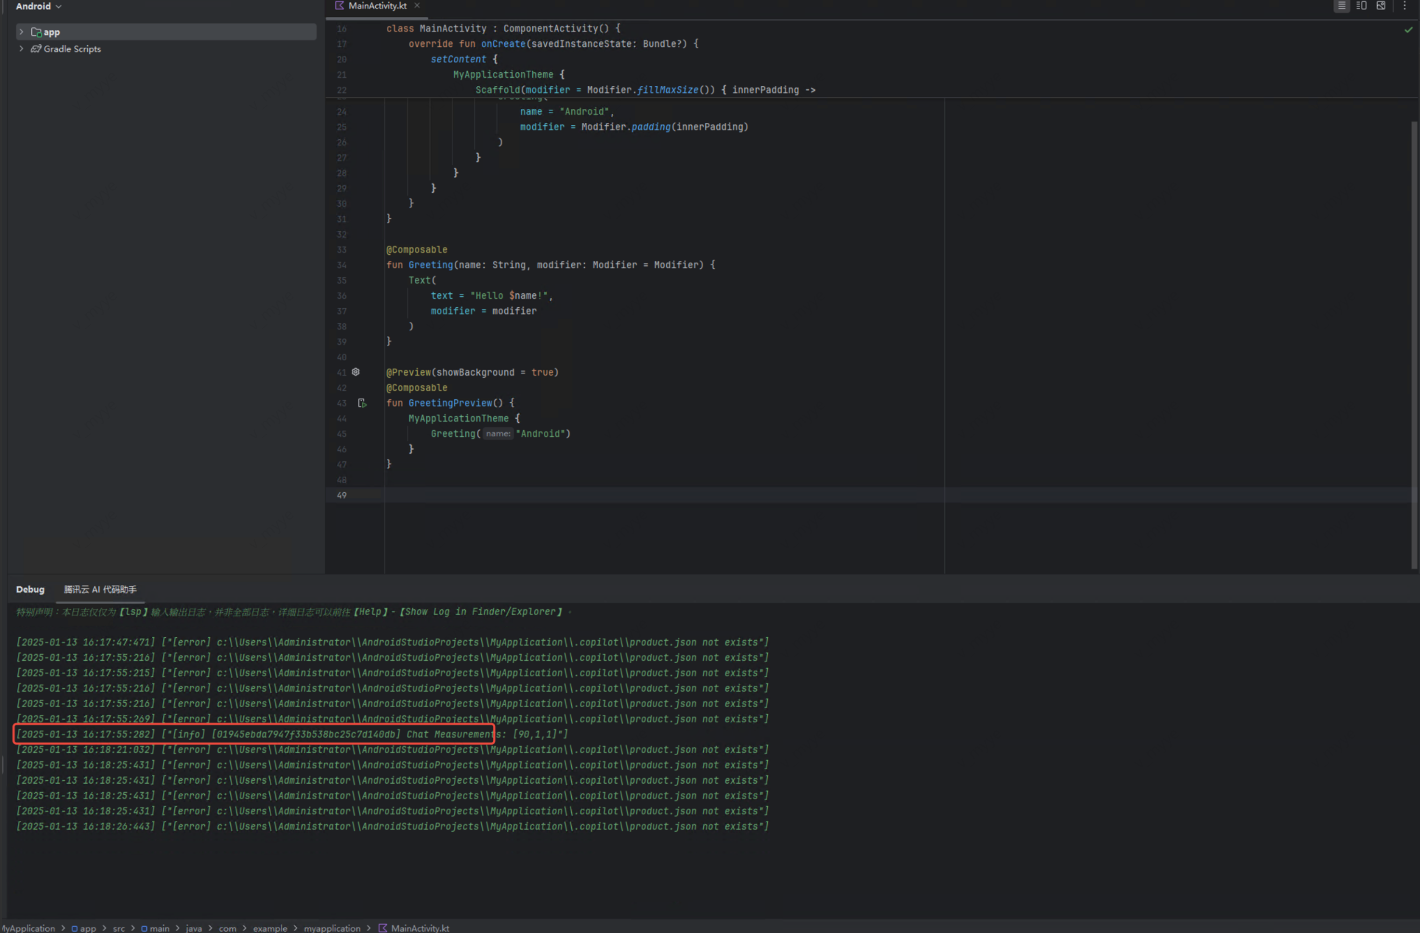This screenshot has height=933, width=1420.
Task: Open the editor tab options kebab menu
Action: (1404, 6)
